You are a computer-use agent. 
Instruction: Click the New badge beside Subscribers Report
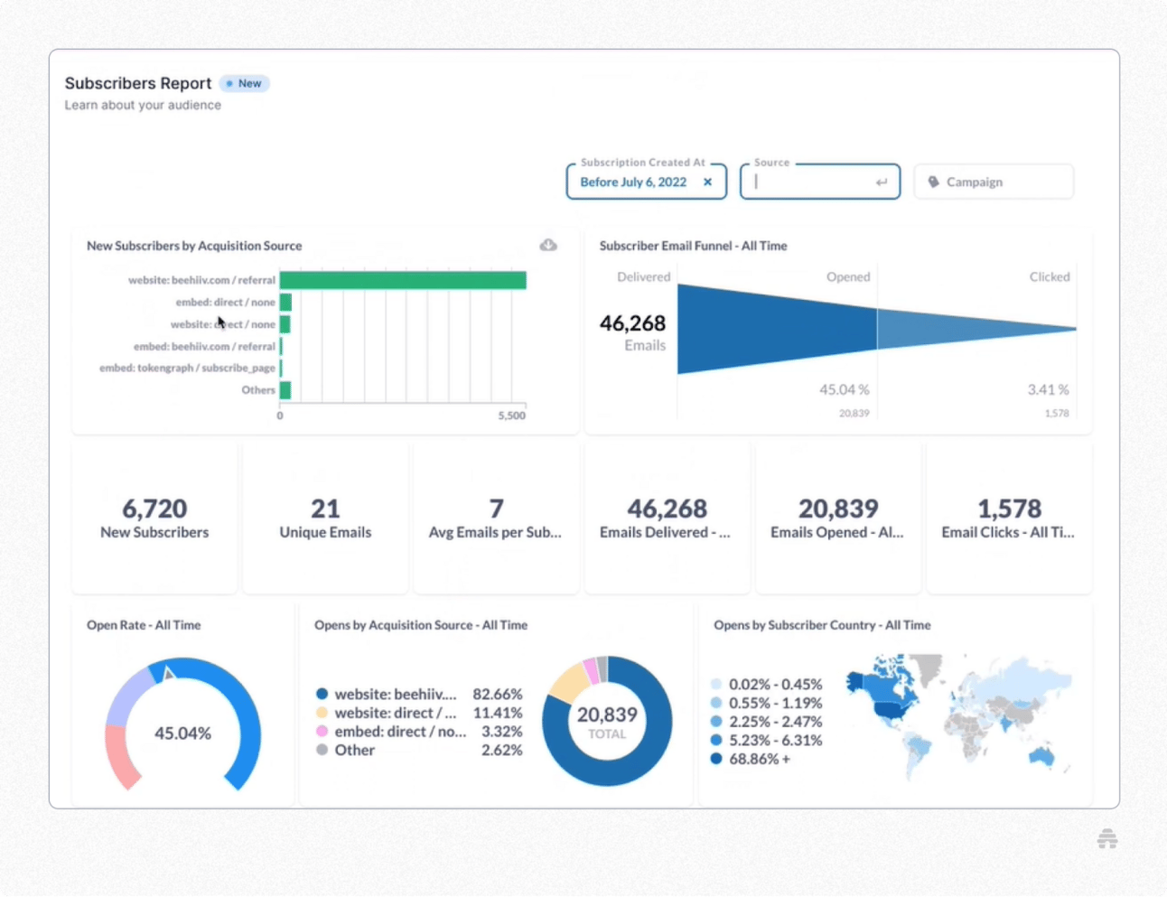point(244,83)
